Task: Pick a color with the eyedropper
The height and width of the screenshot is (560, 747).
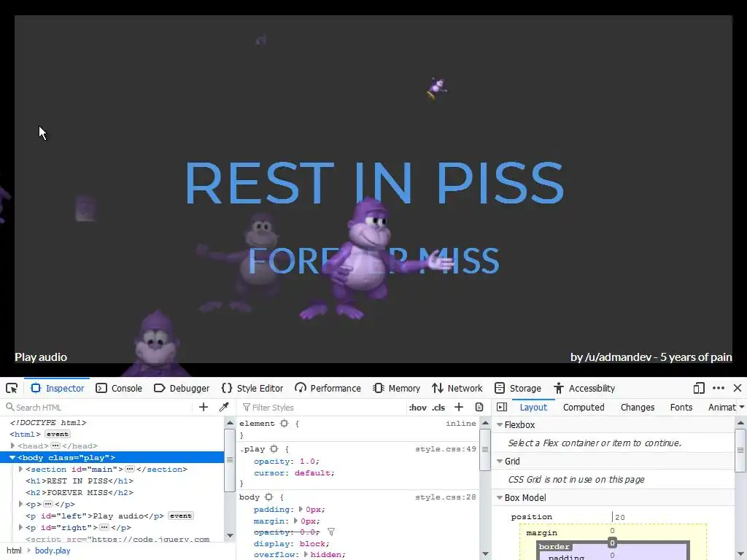Action: tap(223, 407)
